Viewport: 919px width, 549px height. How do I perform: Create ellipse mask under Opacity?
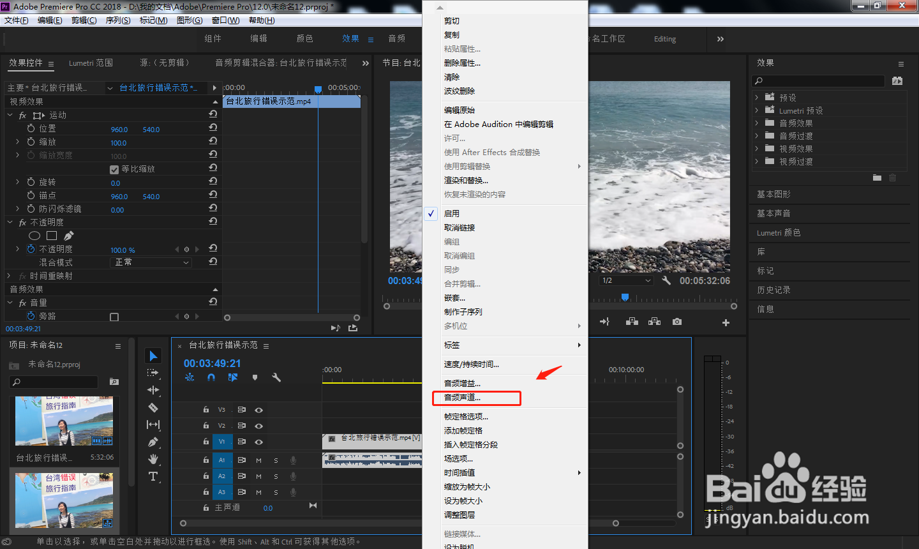34,236
